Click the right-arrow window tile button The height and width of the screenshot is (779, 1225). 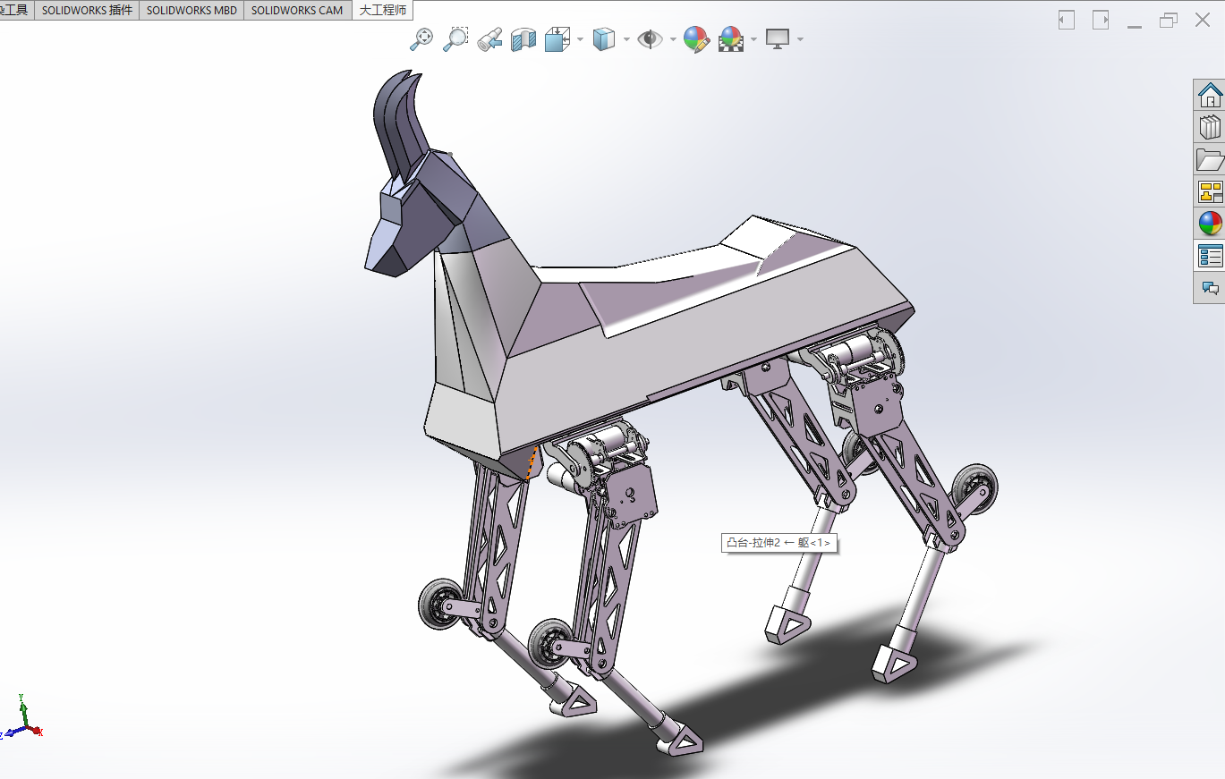pyautogui.click(x=1101, y=20)
